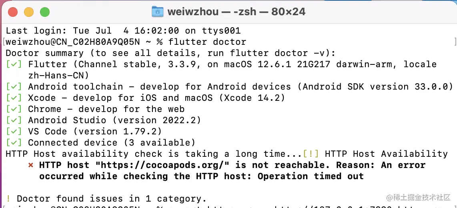Click the flutter doctor command text
Viewport: 457px width, 208px height.
tap(207, 42)
